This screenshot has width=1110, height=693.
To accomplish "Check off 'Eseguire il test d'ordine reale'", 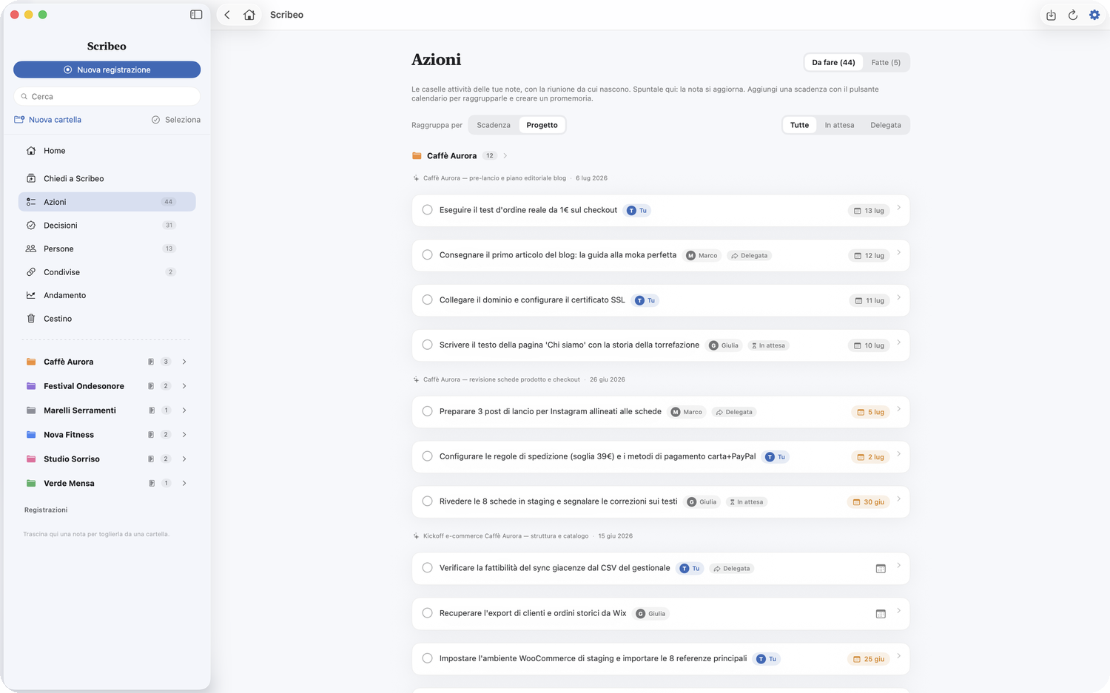I will pos(427,210).
